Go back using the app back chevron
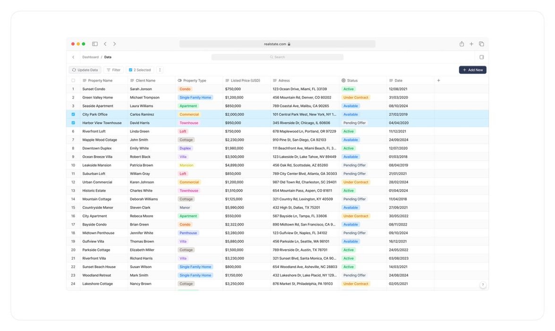 (x=73, y=57)
